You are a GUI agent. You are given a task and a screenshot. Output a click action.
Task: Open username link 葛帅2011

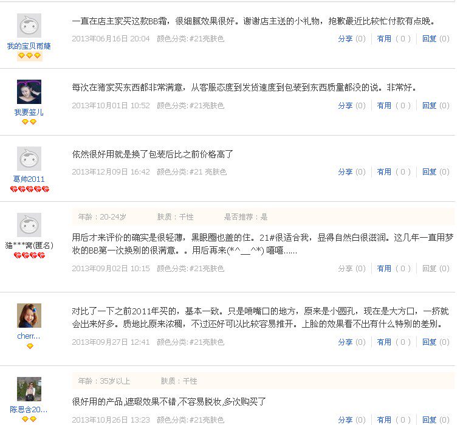pyautogui.click(x=29, y=179)
